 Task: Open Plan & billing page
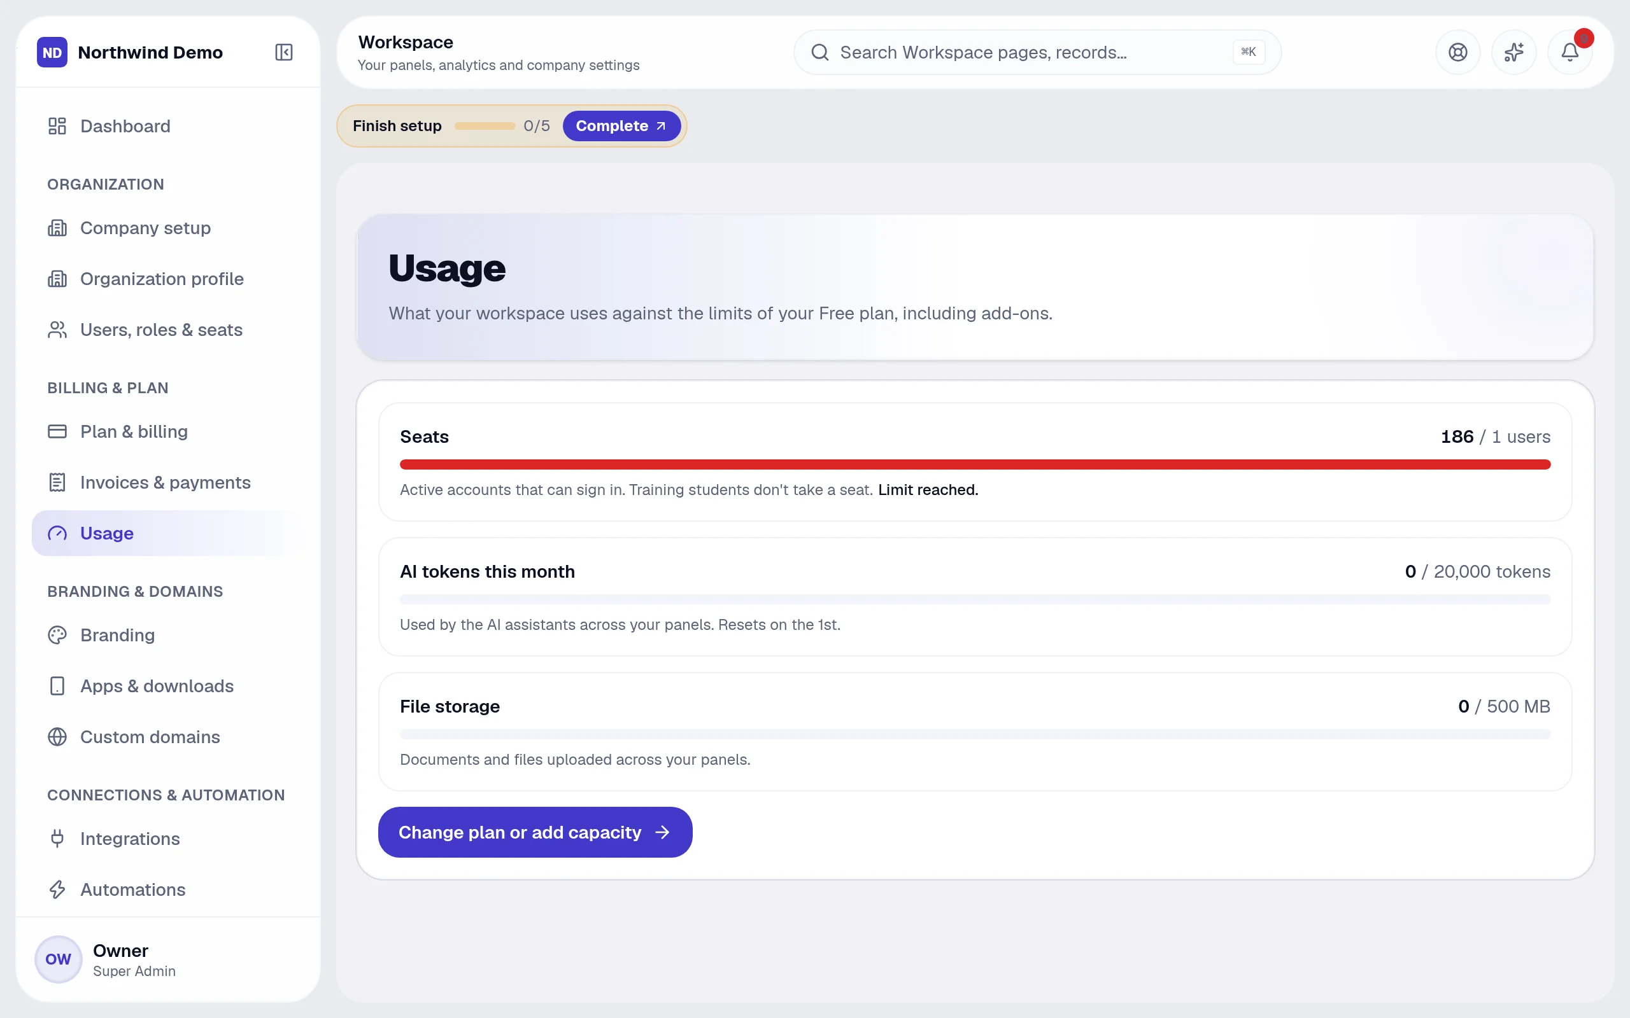coord(168,431)
